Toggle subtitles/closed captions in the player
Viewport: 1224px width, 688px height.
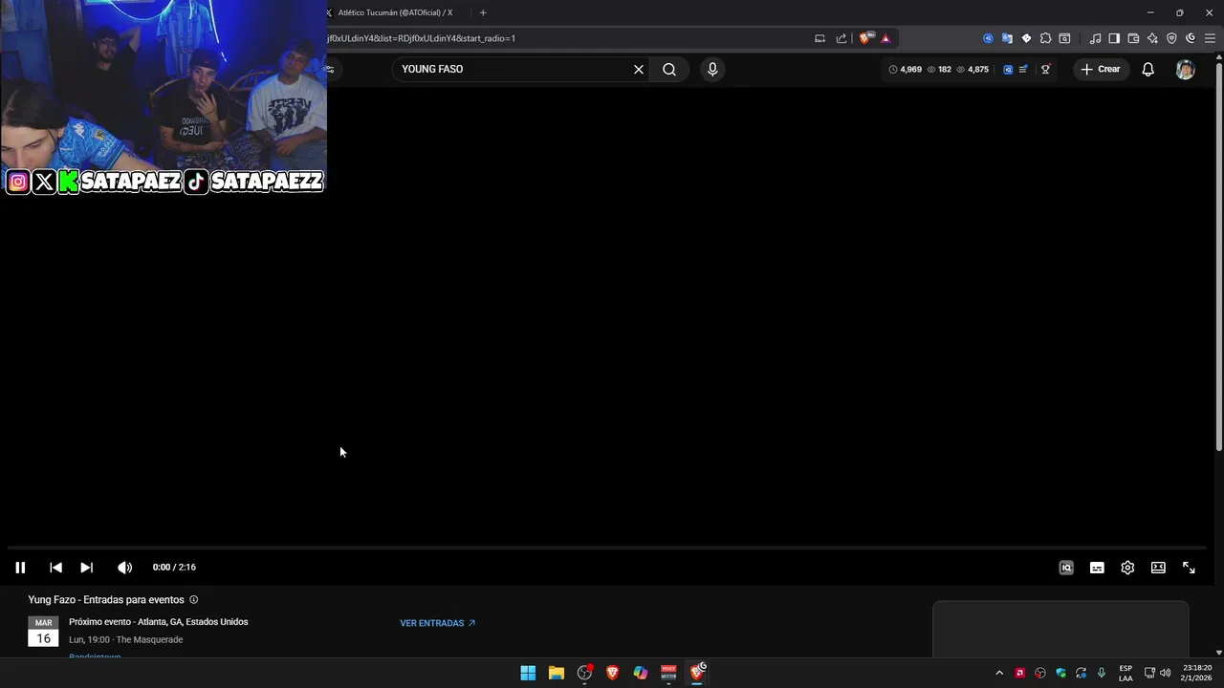tap(1097, 568)
